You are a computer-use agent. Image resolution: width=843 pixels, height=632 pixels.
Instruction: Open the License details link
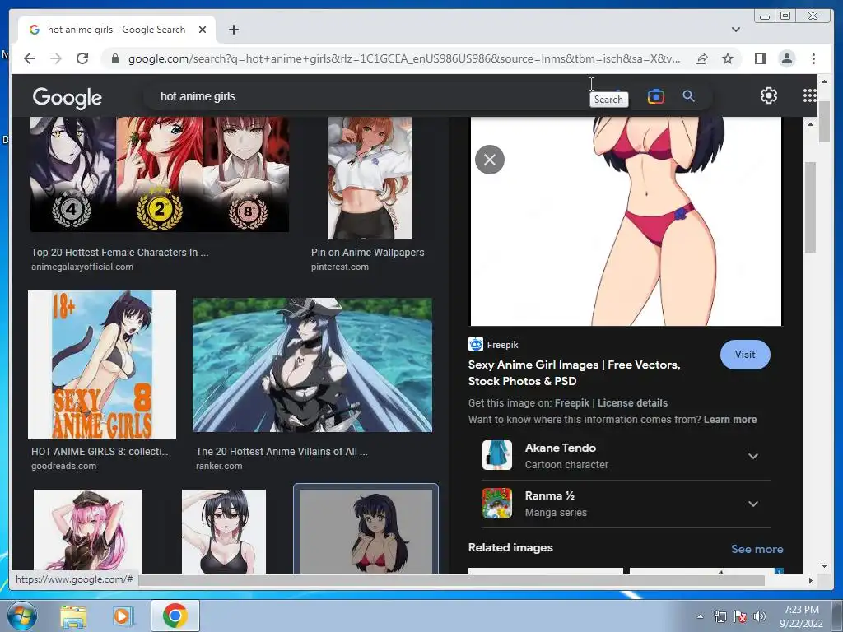(632, 403)
